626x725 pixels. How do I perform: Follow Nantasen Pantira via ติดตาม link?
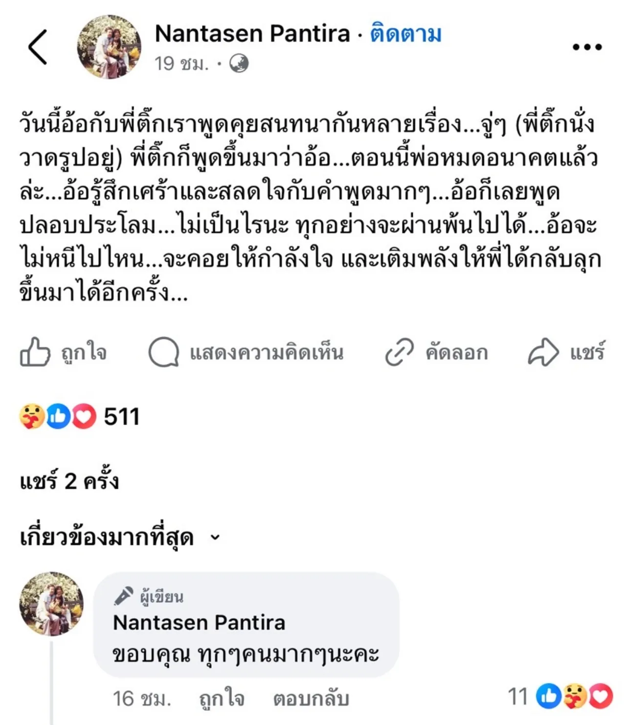[405, 34]
